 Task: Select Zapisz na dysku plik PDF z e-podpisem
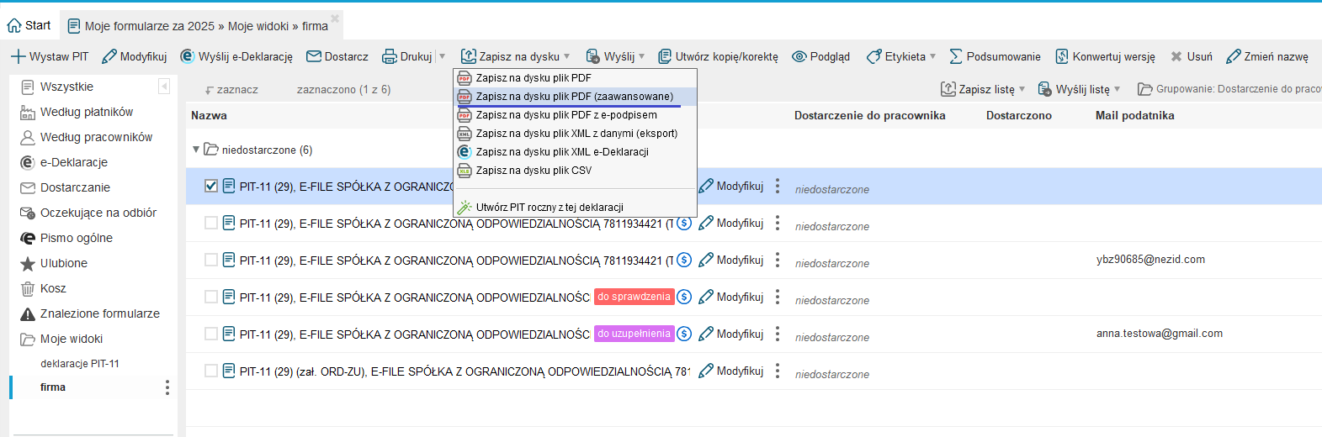click(565, 115)
